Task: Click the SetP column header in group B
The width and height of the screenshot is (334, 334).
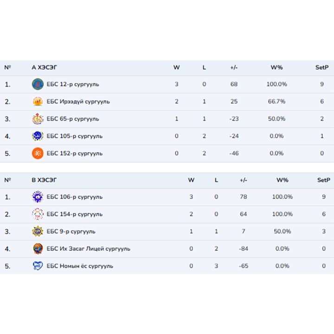Action: pos(323,180)
